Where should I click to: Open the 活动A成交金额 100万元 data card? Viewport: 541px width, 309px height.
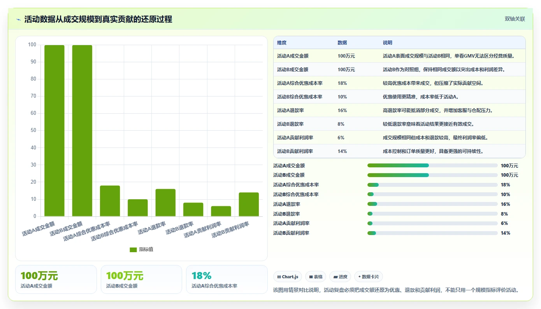click(x=56, y=279)
